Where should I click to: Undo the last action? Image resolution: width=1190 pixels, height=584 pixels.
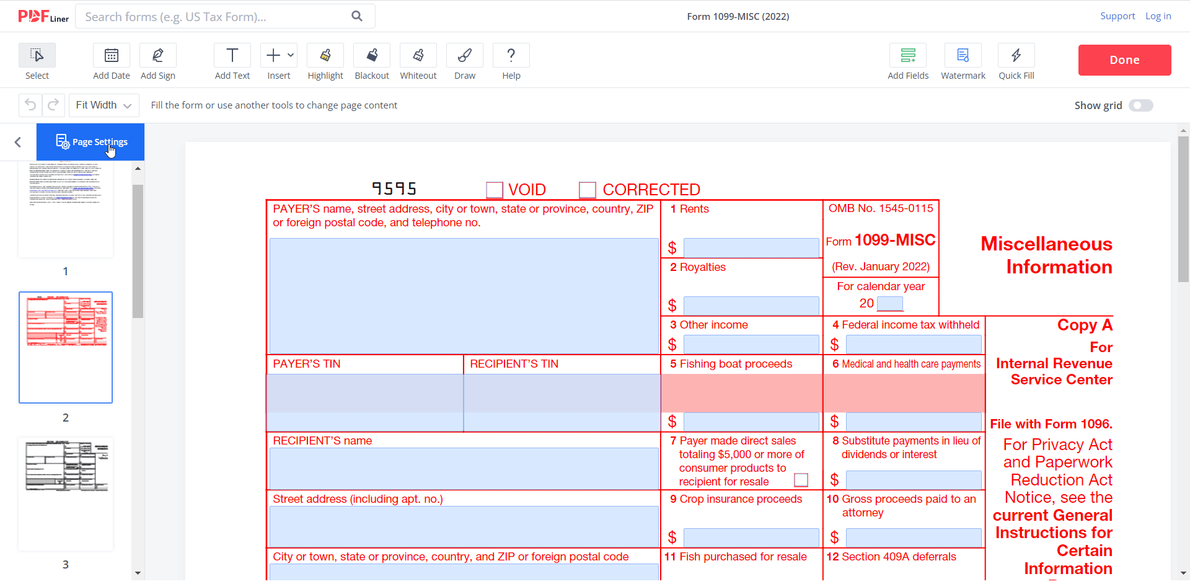[x=30, y=105]
